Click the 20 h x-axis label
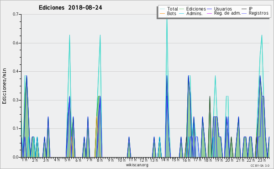This screenshot has width=274, height=169. tap(229, 160)
